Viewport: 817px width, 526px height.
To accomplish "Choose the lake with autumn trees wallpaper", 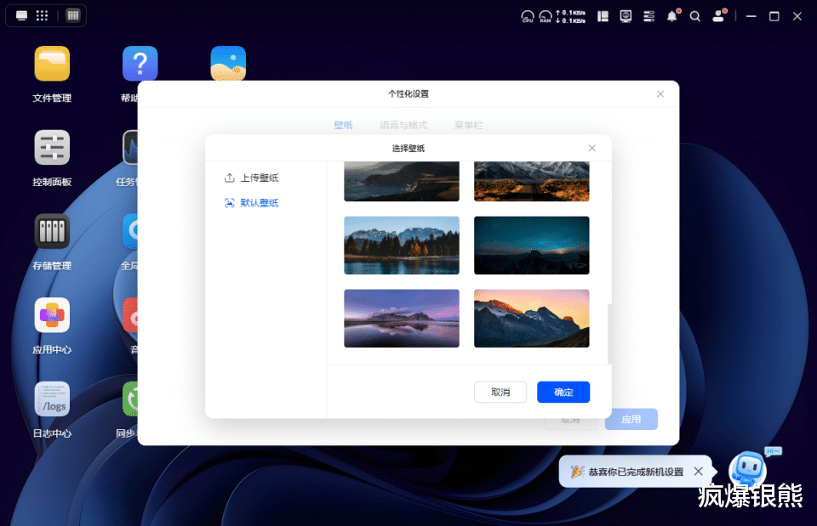I will [402, 246].
